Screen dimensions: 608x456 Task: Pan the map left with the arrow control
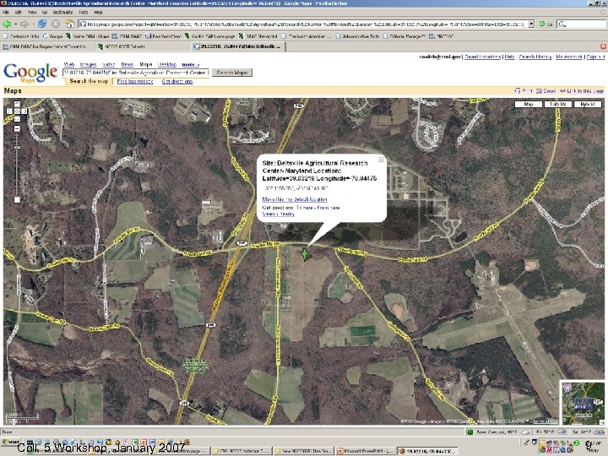coord(9,111)
